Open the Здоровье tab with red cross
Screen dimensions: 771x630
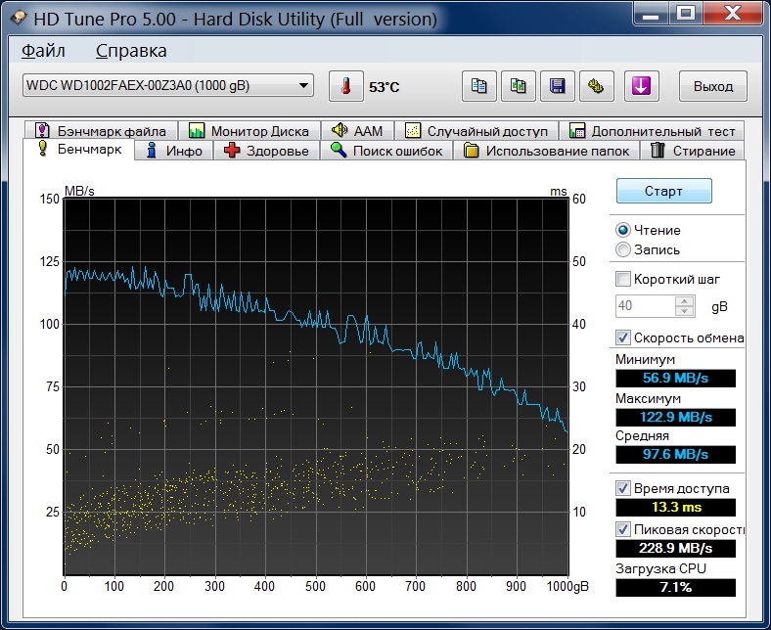pyautogui.click(x=267, y=151)
